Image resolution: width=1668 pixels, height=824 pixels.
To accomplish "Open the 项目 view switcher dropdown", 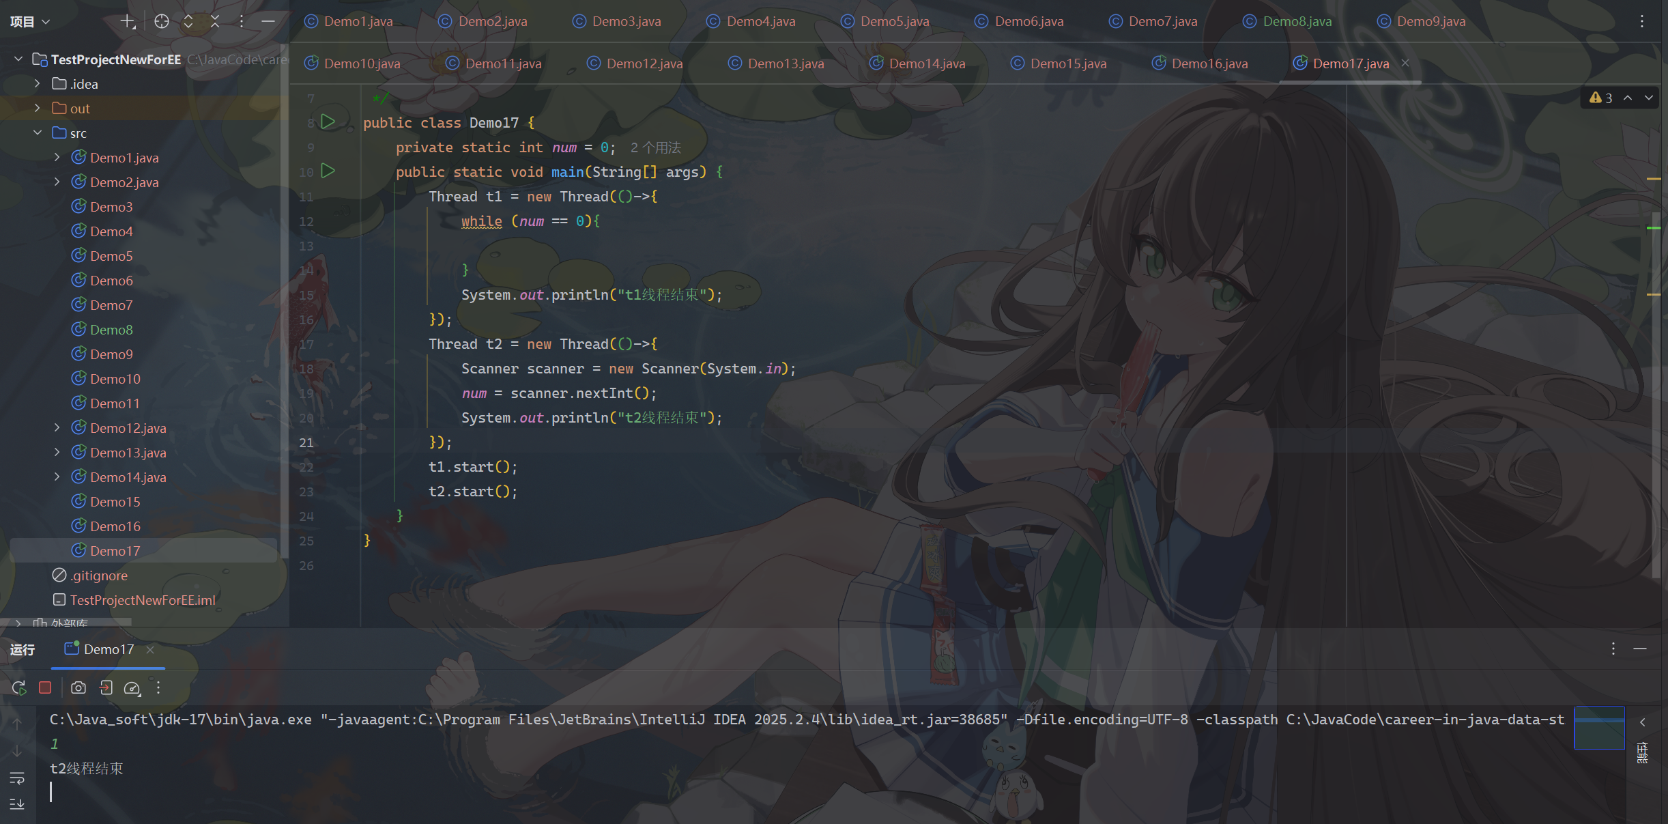I will point(30,21).
